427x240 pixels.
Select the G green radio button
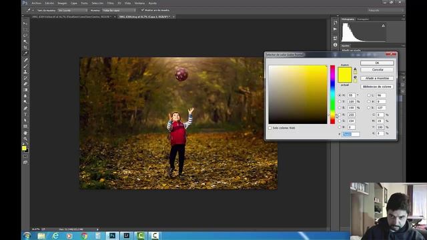pos(340,121)
